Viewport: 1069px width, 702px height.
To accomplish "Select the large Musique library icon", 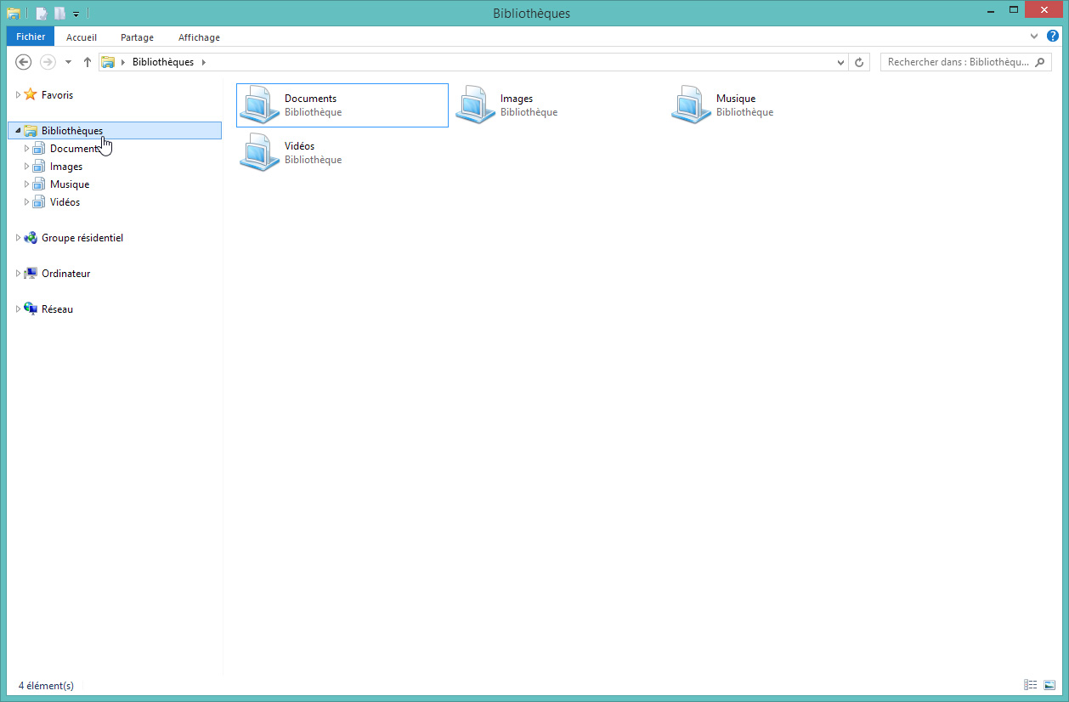I will [691, 105].
